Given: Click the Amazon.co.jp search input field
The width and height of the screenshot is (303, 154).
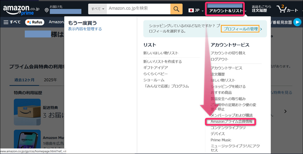Looking at the screenshot, I should click(x=138, y=9).
